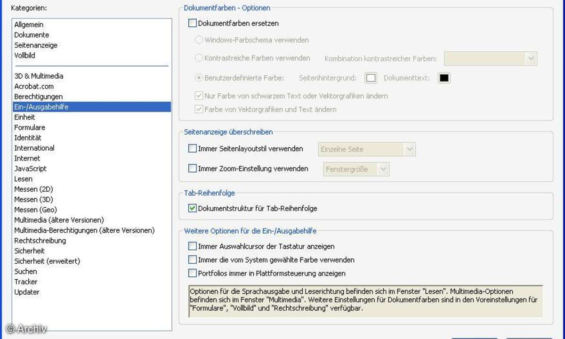Open the Fenstergröße zoom dropdown

click(x=356, y=169)
